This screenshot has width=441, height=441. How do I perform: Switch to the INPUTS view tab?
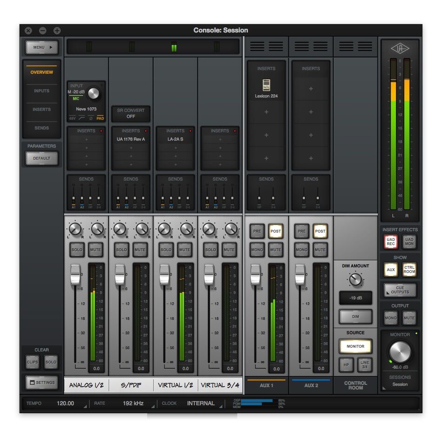pos(41,91)
